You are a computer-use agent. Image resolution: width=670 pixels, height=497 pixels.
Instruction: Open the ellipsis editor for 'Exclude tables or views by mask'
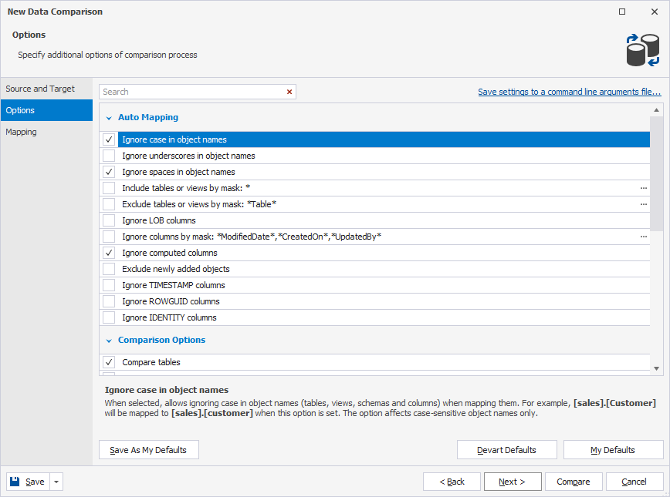644,204
